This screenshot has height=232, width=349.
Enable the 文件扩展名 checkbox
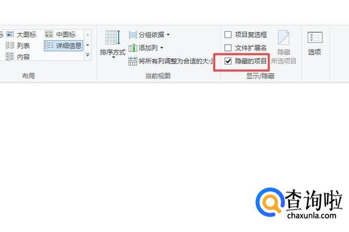(228, 48)
